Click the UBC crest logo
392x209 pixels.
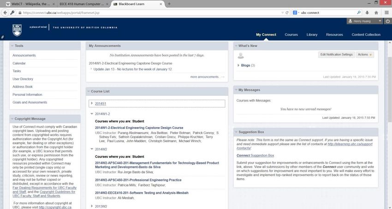pyautogui.click(x=17, y=30)
